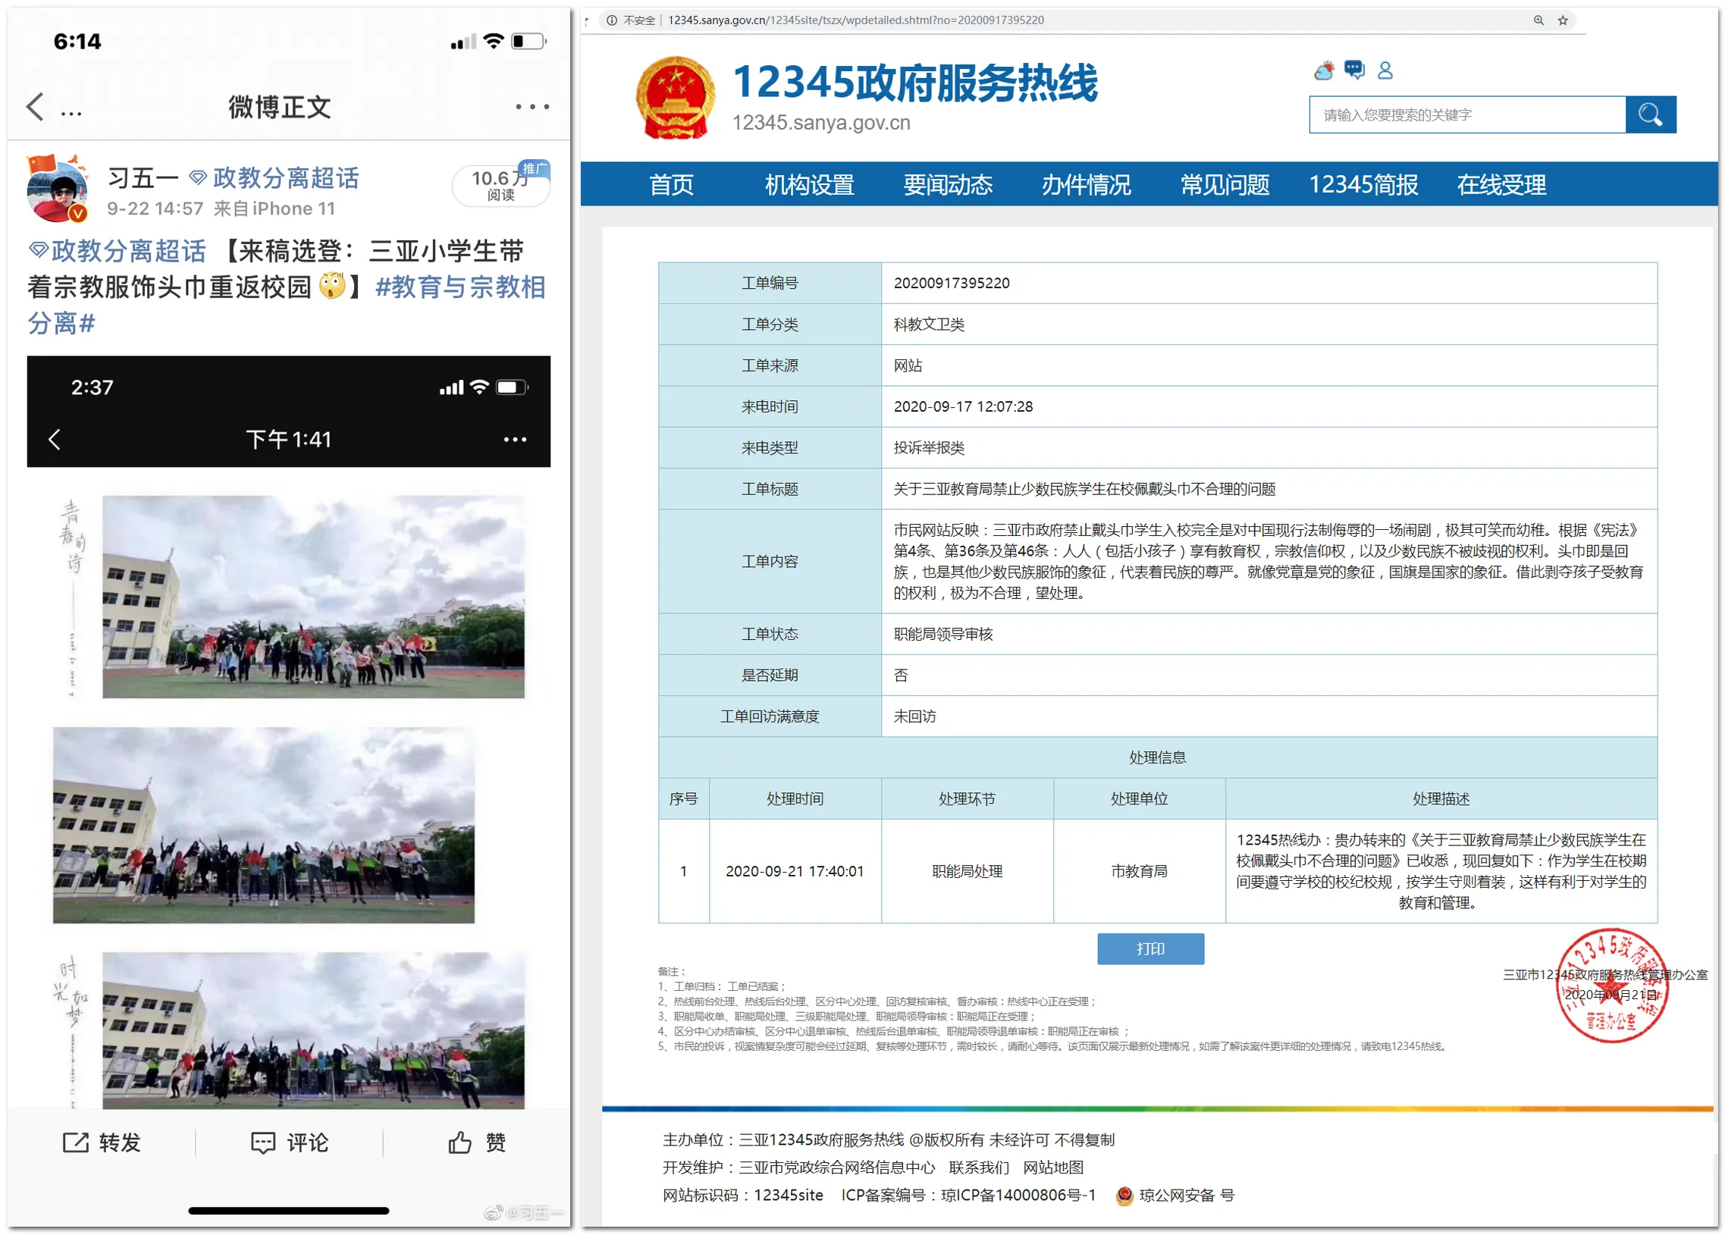Click the 不安全 site info icon
Viewport: 1725px width, 1235px height.
611,20
